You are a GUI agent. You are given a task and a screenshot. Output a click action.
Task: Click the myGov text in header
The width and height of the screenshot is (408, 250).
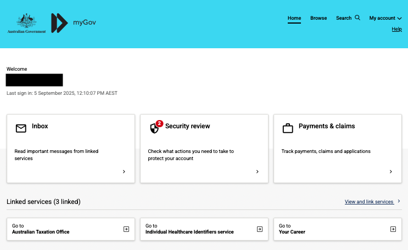pyautogui.click(x=85, y=22)
